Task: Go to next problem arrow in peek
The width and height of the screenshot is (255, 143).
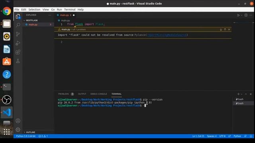Action: point(221,29)
